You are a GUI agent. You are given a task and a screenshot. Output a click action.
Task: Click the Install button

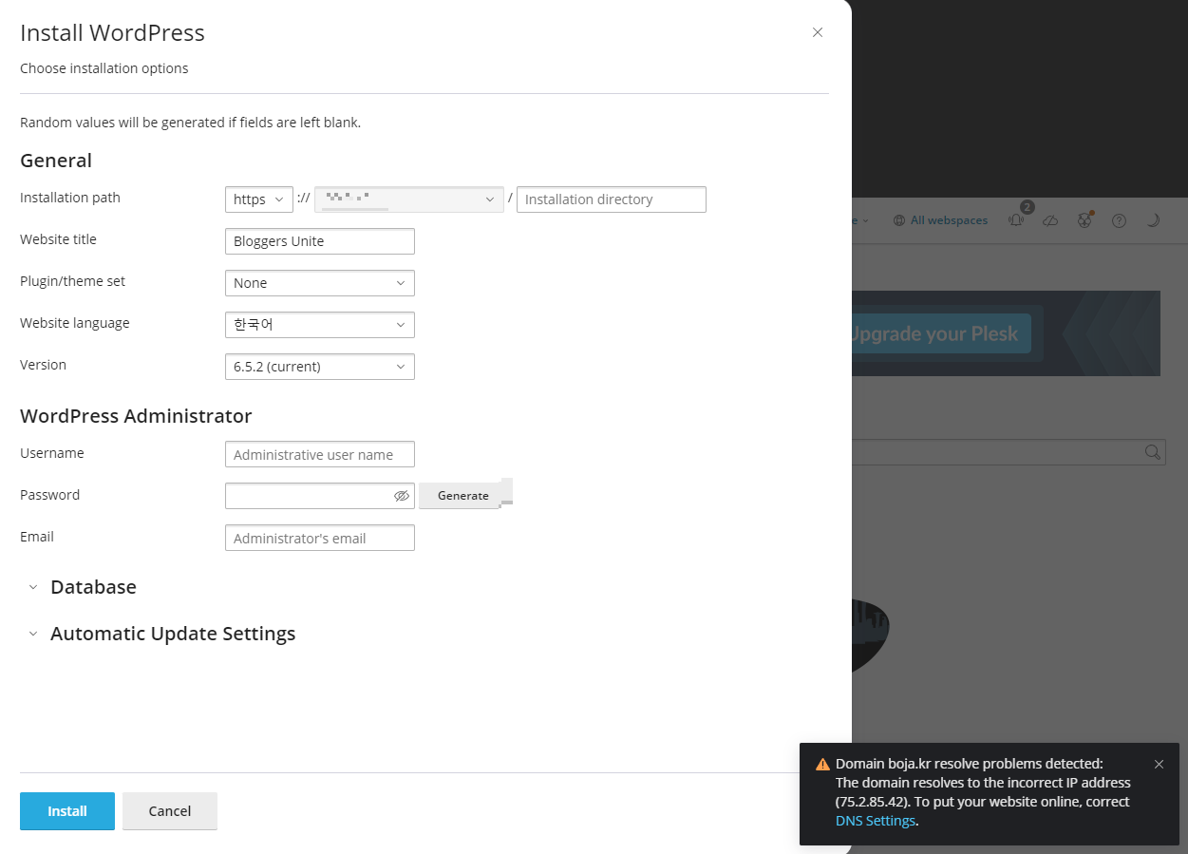(x=67, y=811)
